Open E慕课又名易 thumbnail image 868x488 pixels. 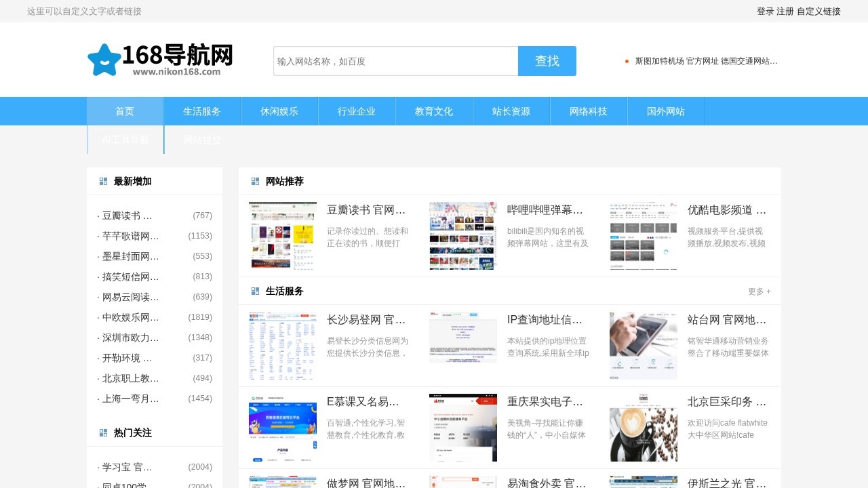tap(283, 428)
